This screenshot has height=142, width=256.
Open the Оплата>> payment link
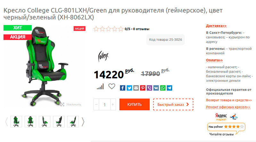pos(214,60)
